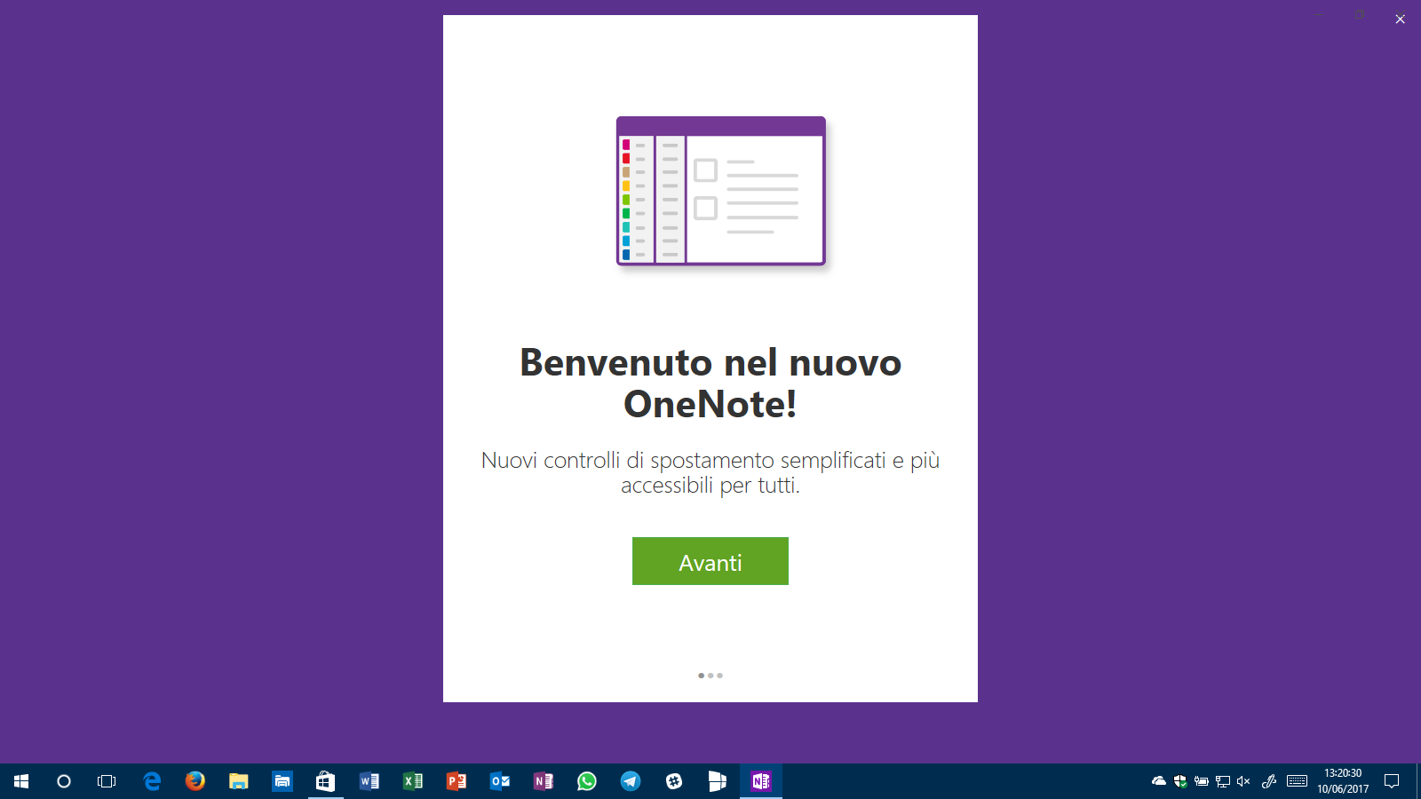The height and width of the screenshot is (799, 1421).
Task: Open the Windows Start menu
Action: pos(21,781)
